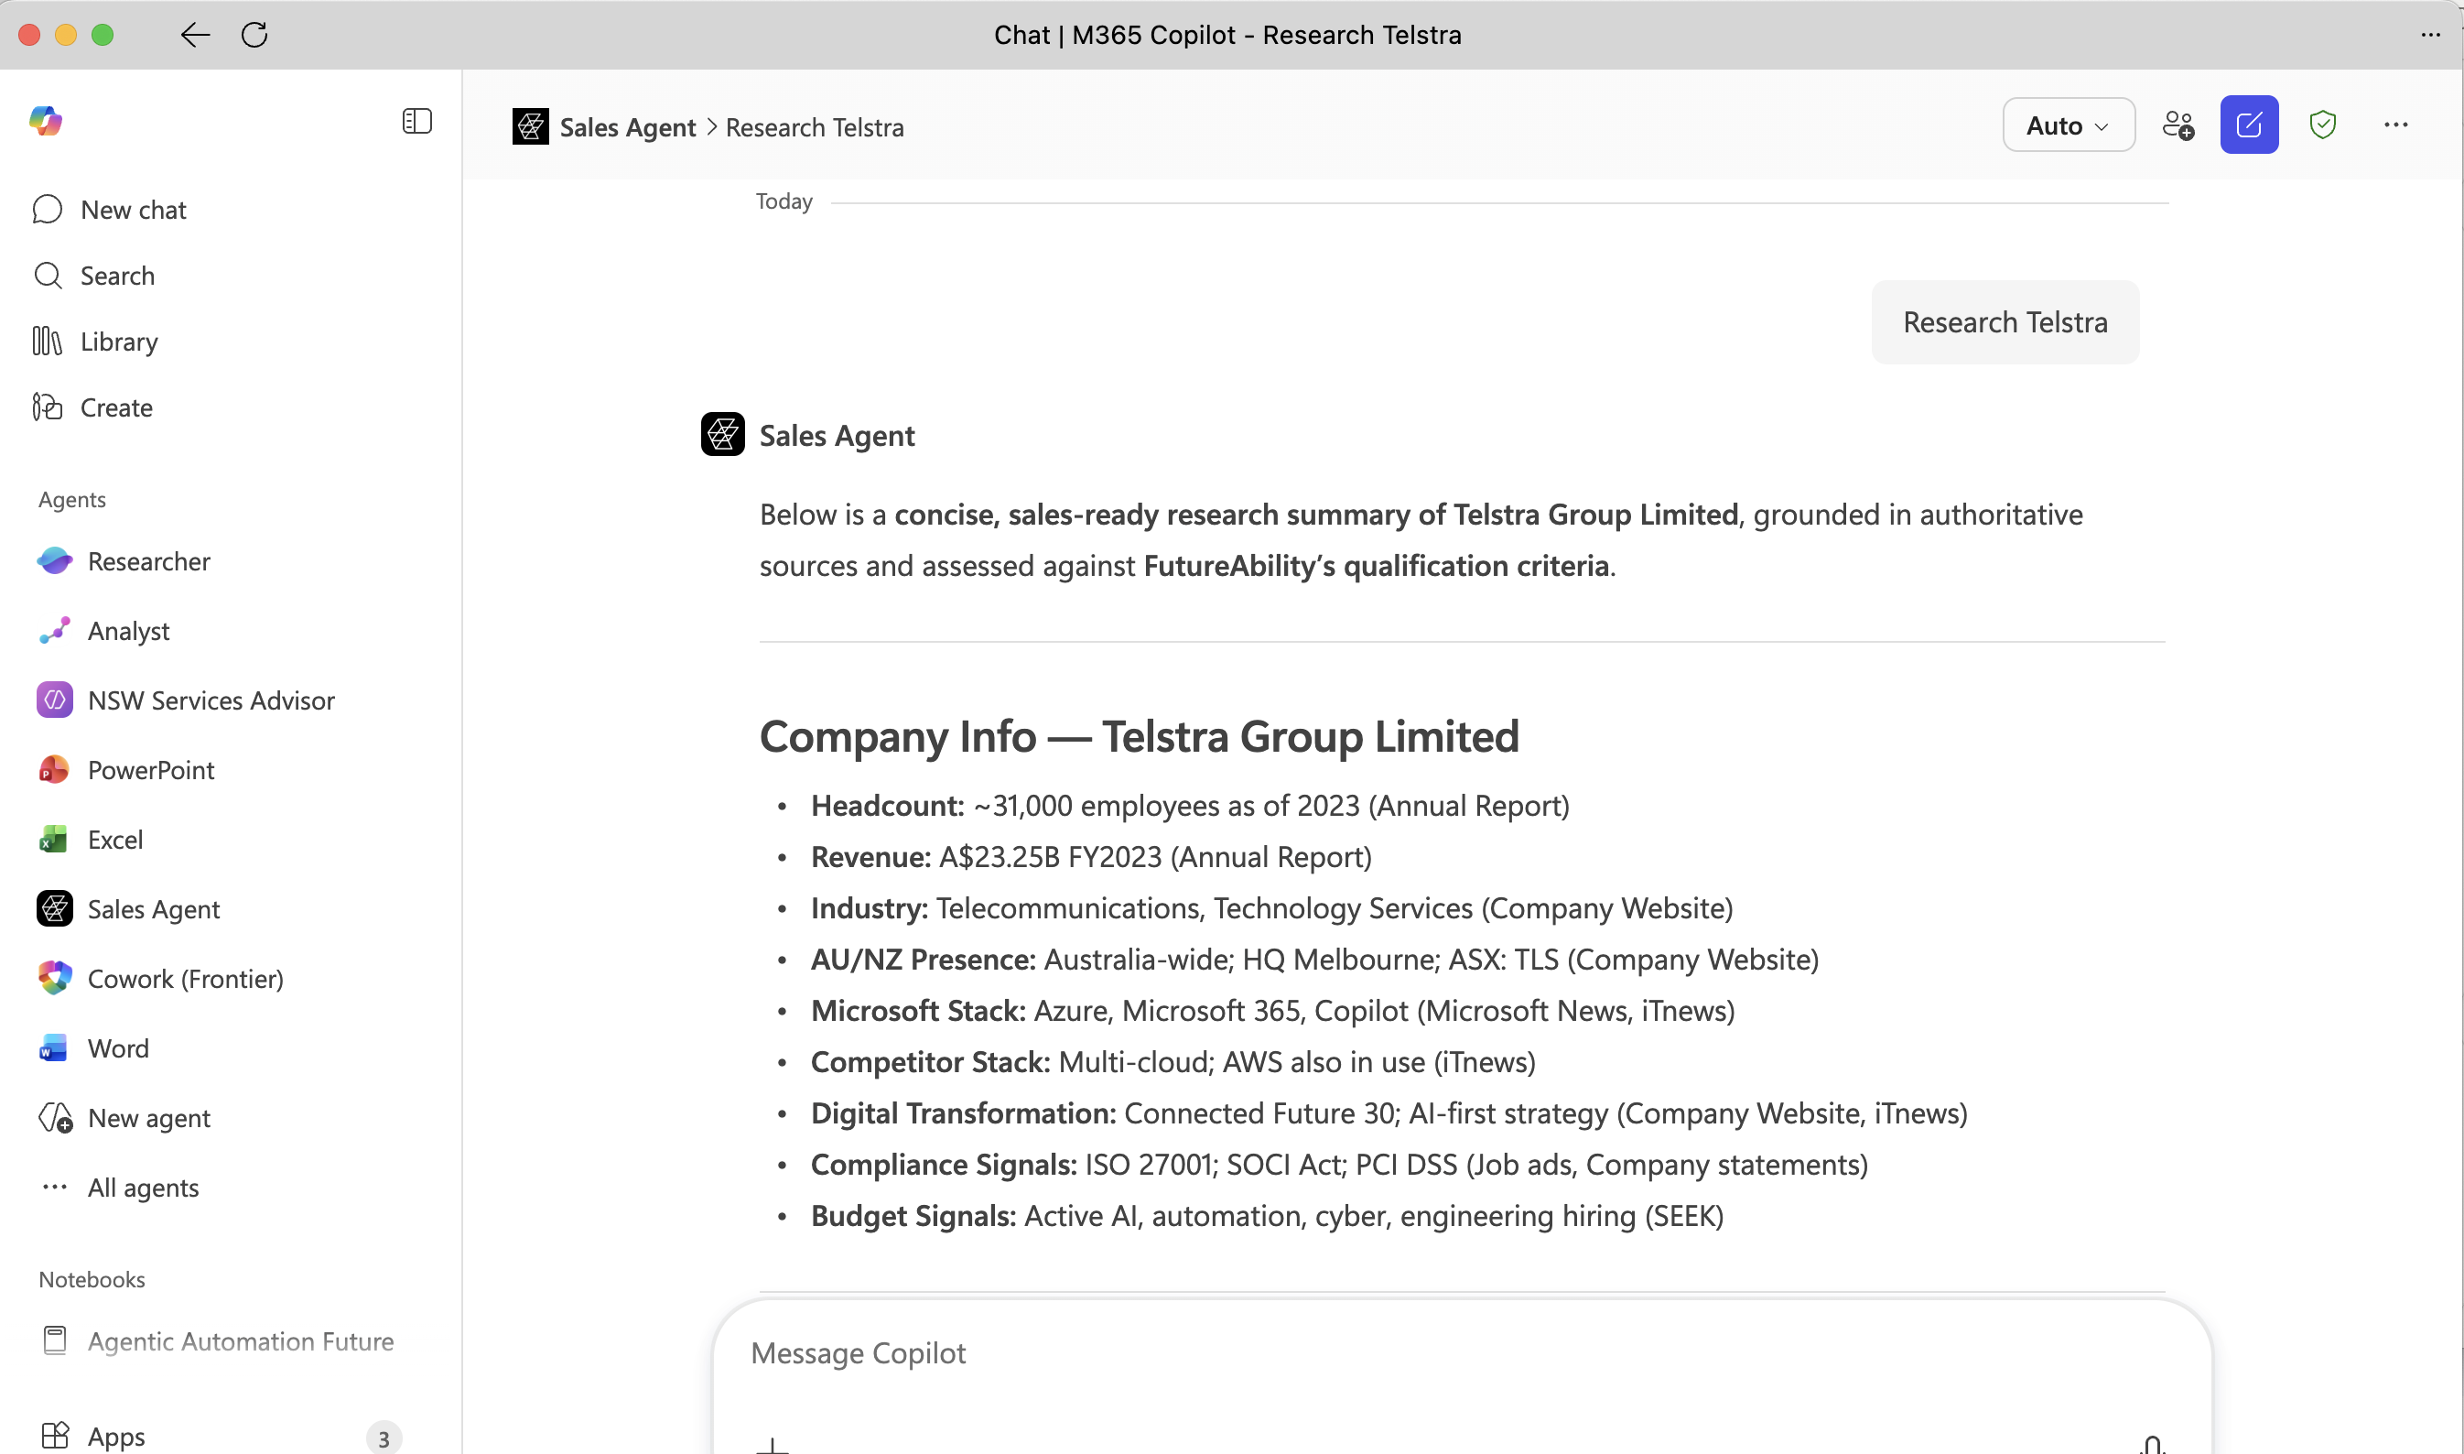The width and height of the screenshot is (2464, 1454).
Task: Select the Researcher agent
Action: tap(149, 561)
